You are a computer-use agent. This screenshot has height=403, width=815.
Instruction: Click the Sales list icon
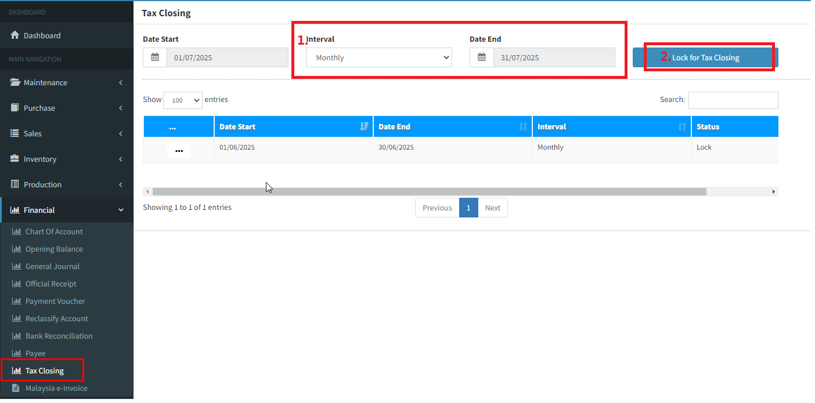[x=15, y=133]
